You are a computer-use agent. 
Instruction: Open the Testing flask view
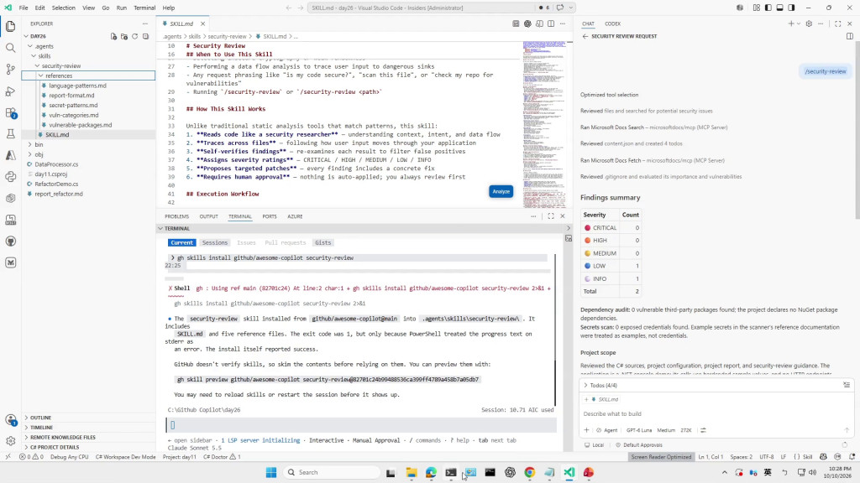coord(10,133)
